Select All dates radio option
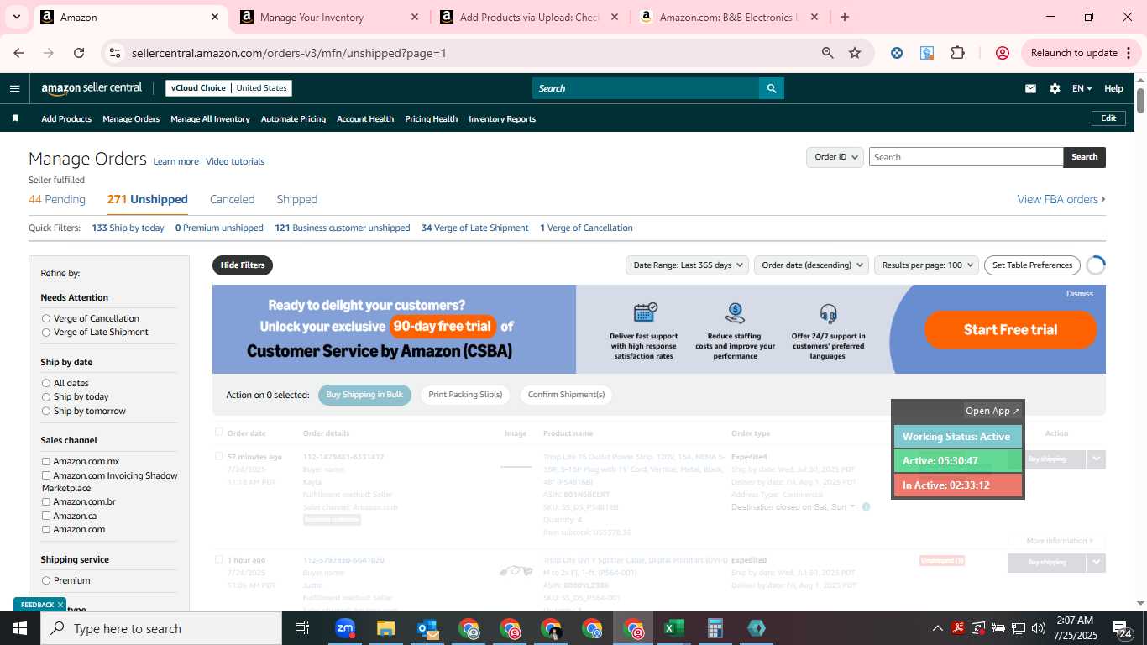The width and height of the screenshot is (1147, 645). [x=46, y=383]
